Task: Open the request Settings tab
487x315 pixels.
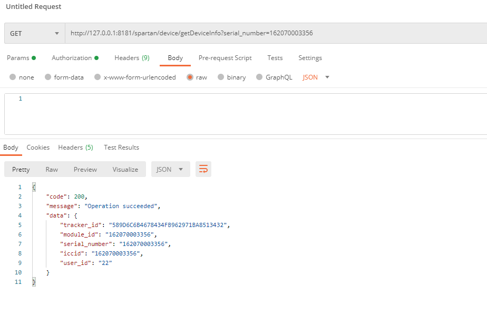Action: (x=310, y=58)
